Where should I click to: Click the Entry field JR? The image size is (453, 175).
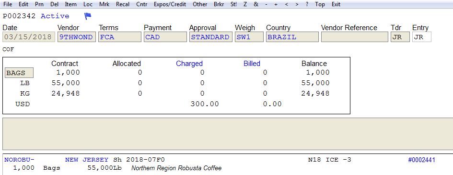click(x=422, y=37)
